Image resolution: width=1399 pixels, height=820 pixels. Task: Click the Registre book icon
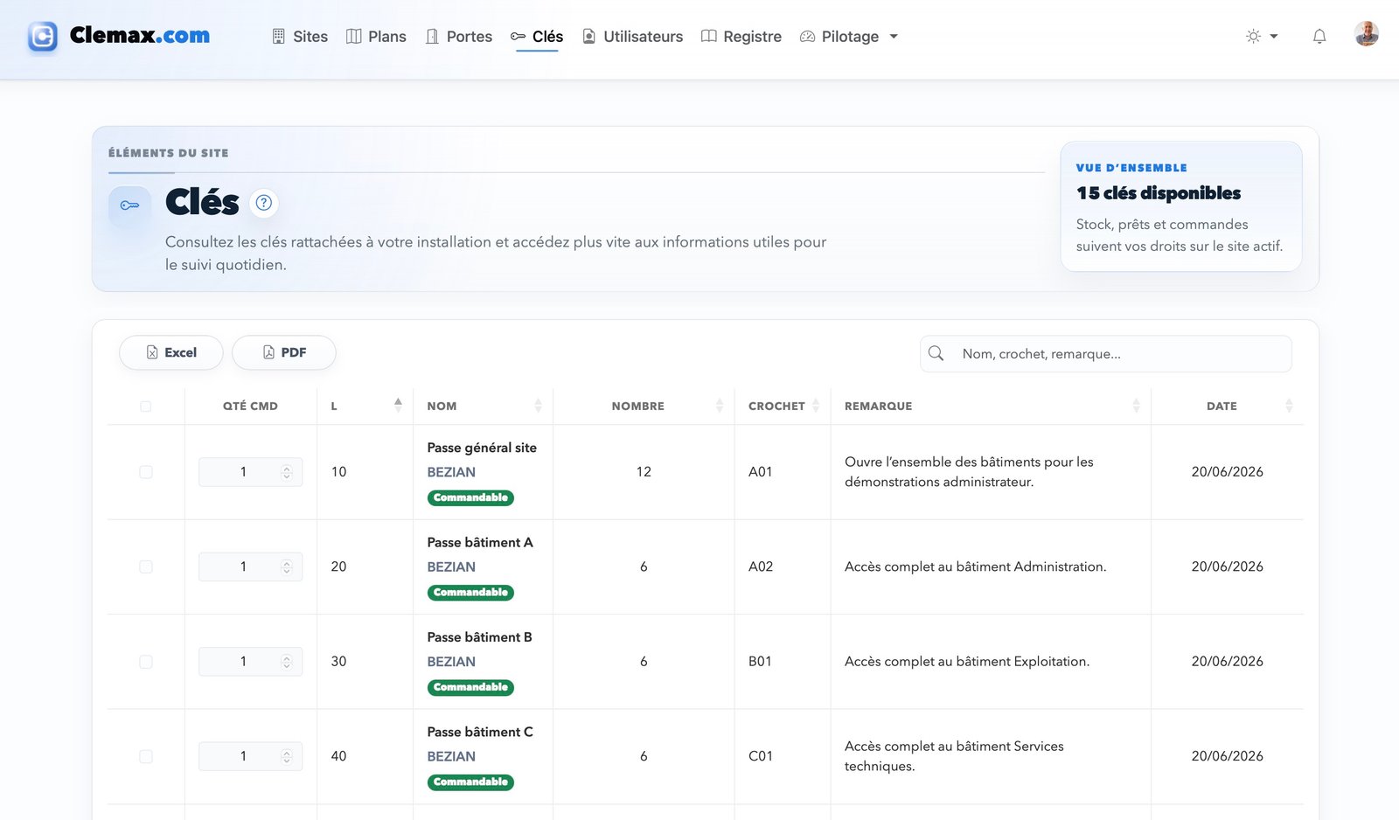(709, 37)
